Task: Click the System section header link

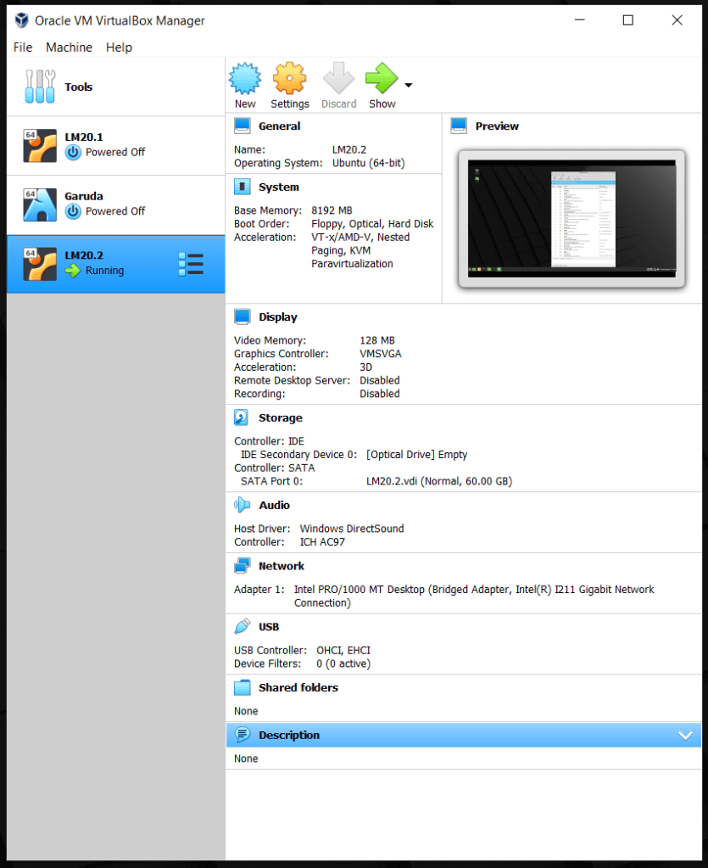Action: [279, 187]
